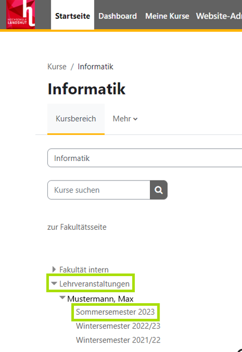Open the Informatik category selector
Screen dimensions: 242x352
(145, 158)
